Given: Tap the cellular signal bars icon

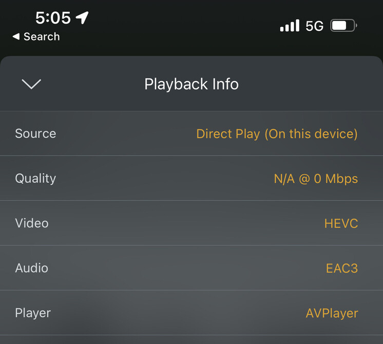Looking at the screenshot, I should point(290,26).
